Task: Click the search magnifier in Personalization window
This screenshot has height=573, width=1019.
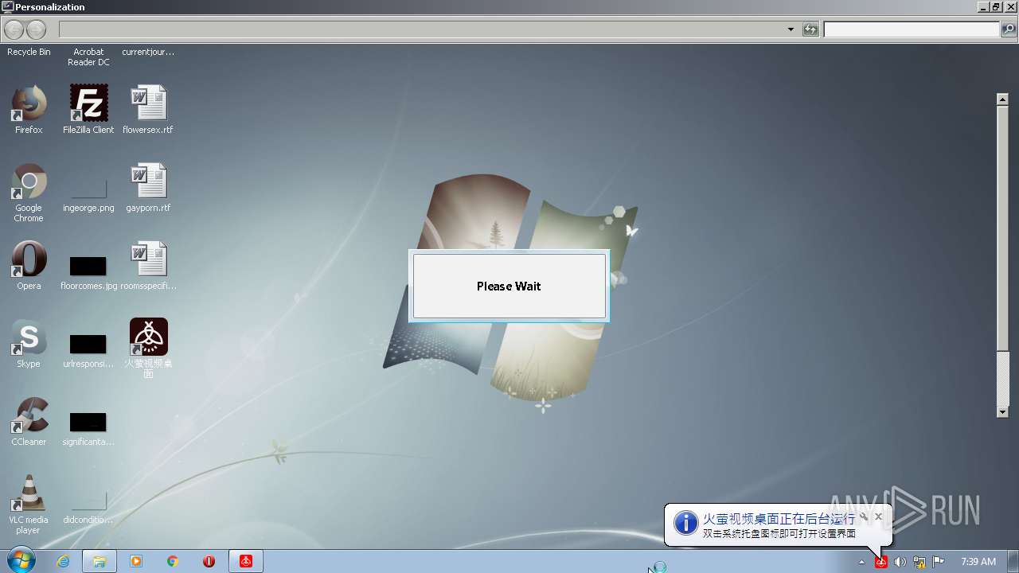Action: click(1009, 29)
